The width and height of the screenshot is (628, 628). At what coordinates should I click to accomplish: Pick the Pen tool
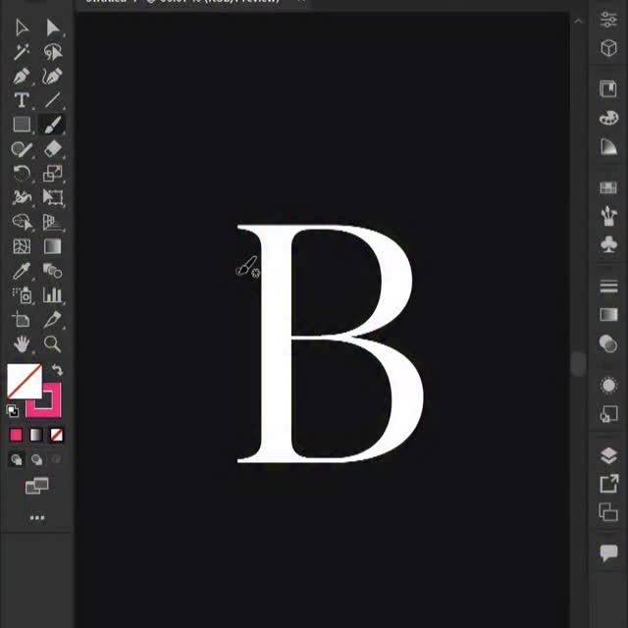click(22, 77)
